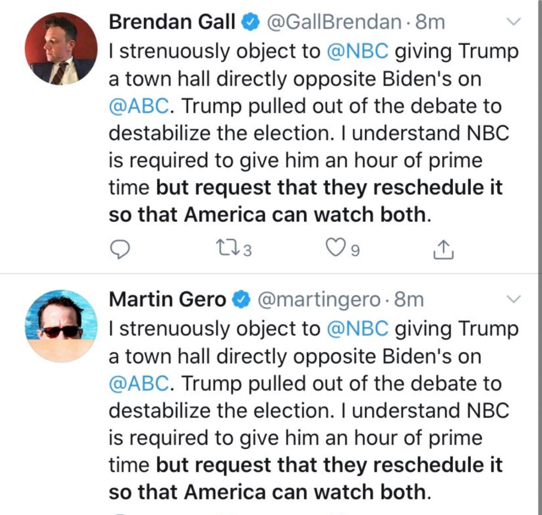Open Brendan Gall's tweet options chevron
542x515 pixels.
tap(514, 21)
